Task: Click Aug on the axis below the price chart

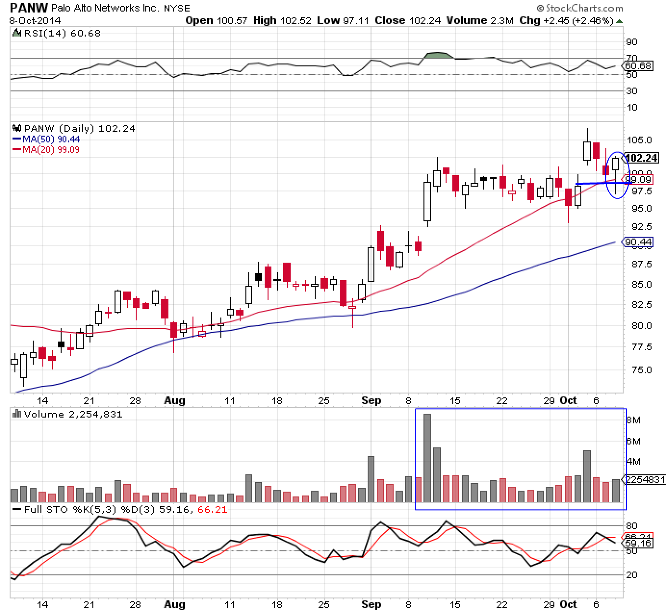Action: (x=174, y=400)
